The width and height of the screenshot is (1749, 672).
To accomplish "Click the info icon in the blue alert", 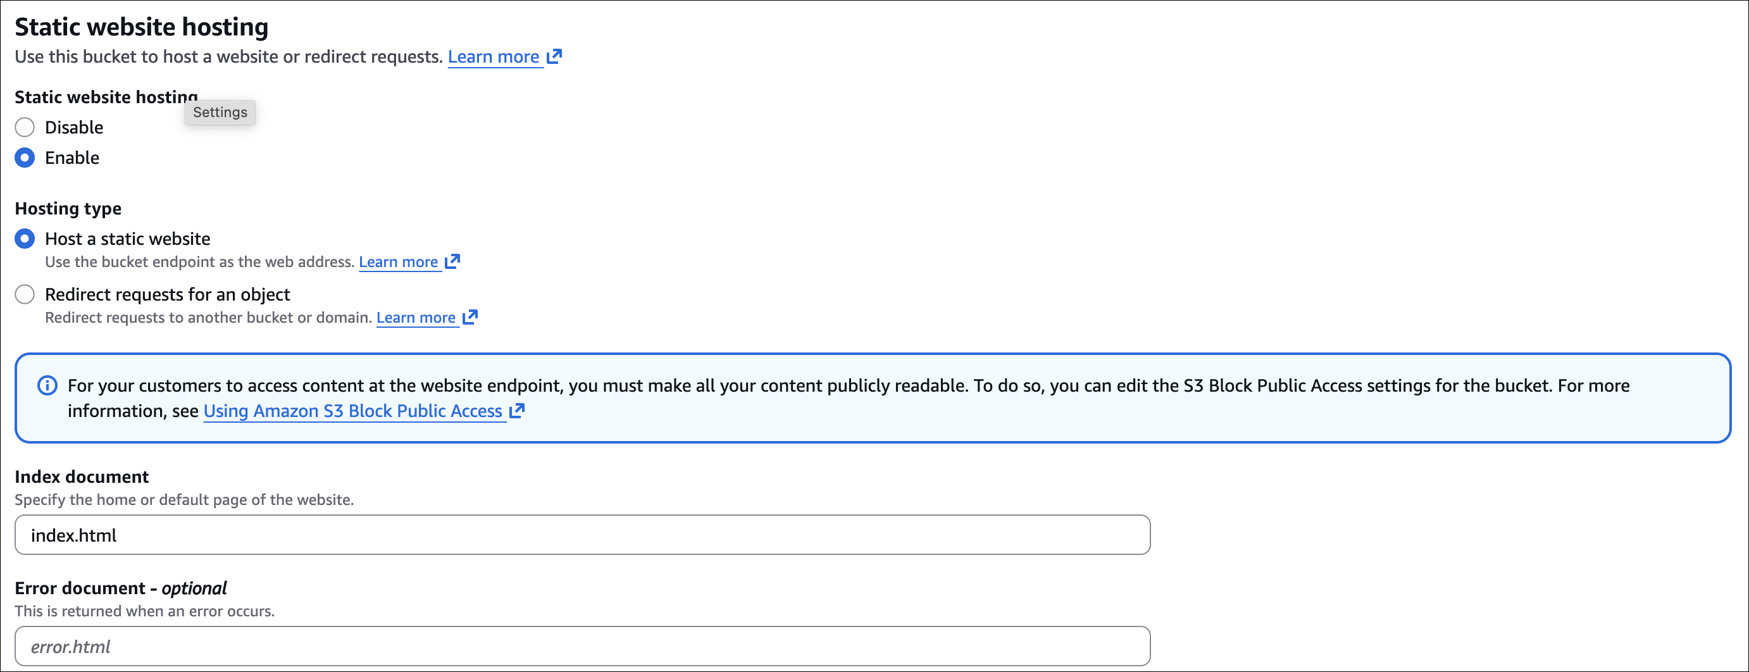I will pyautogui.click(x=47, y=385).
